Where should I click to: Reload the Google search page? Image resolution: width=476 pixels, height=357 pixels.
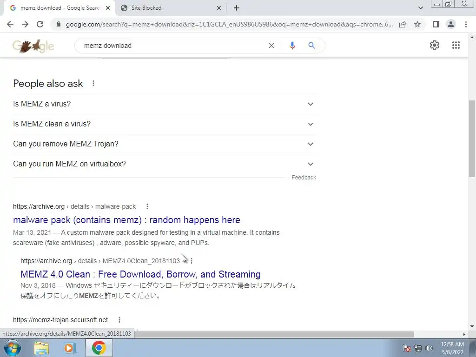40,24
